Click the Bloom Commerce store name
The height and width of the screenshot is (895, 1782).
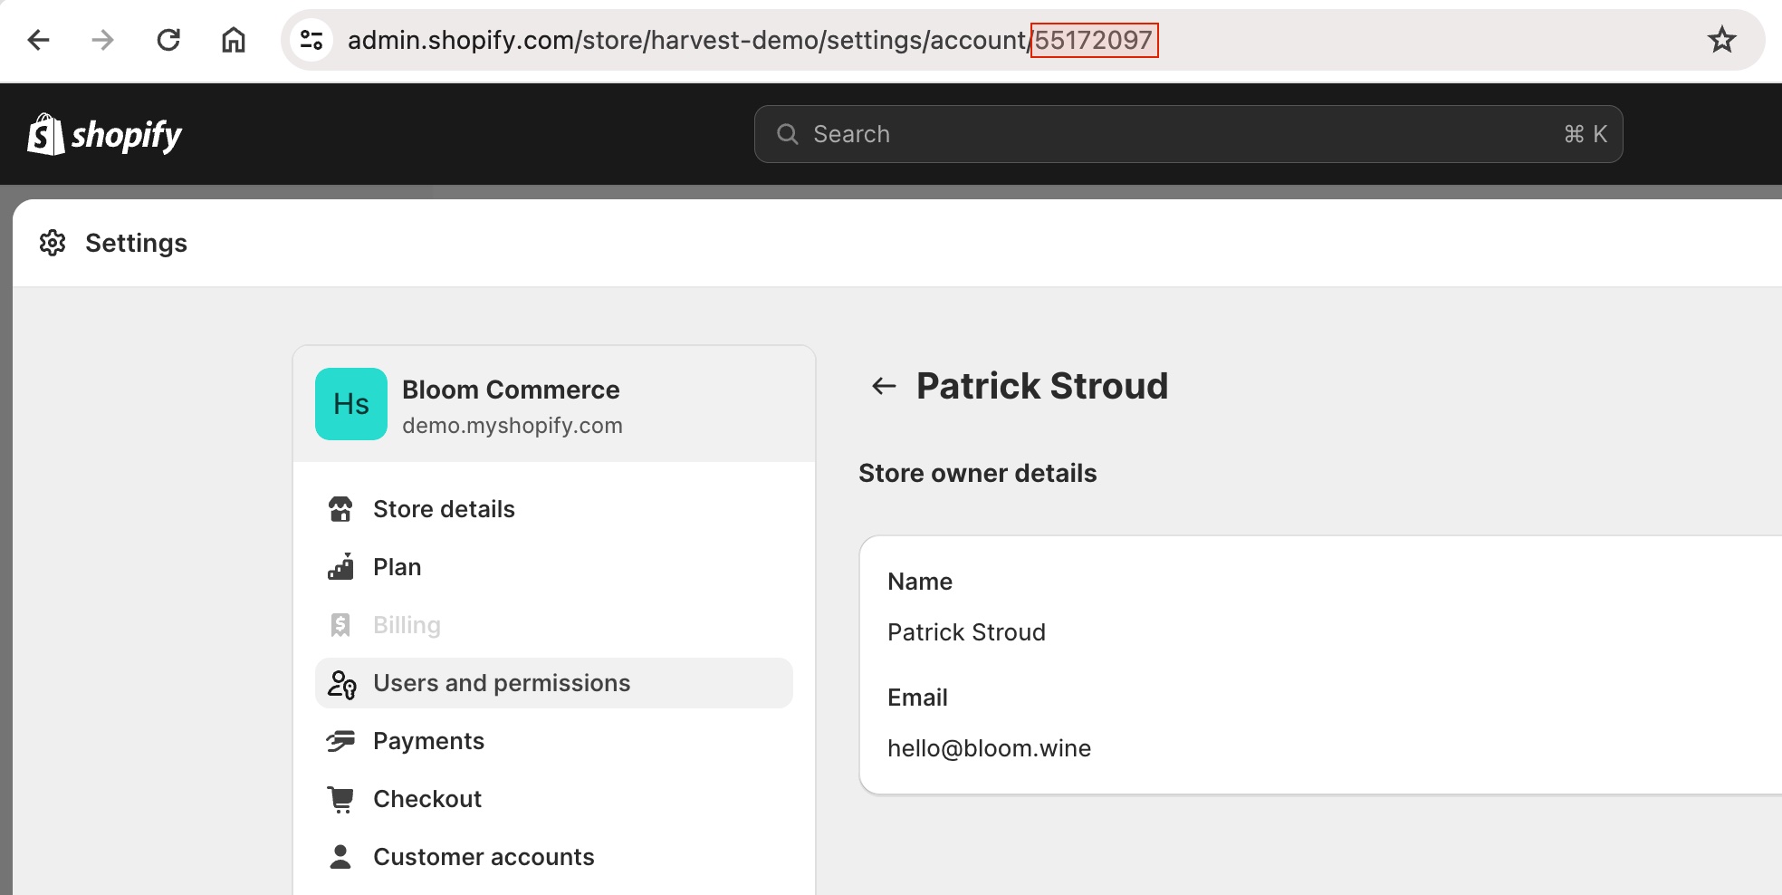[511, 390]
